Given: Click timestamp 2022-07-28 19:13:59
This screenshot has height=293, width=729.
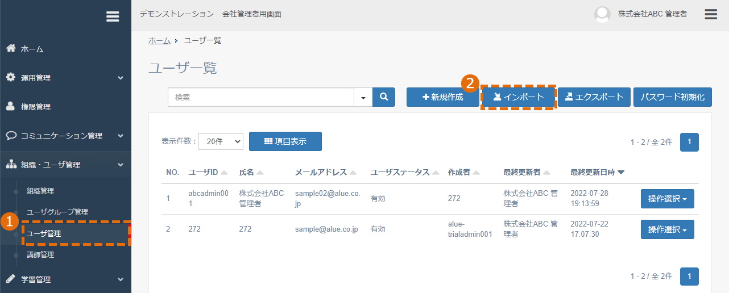Looking at the screenshot, I should tap(589, 198).
